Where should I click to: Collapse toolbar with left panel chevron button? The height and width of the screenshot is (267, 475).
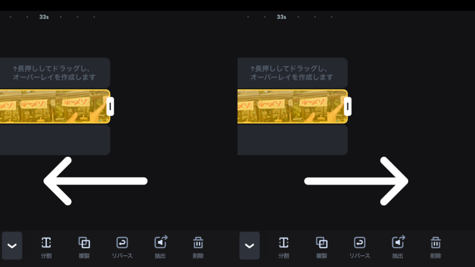[12, 246]
